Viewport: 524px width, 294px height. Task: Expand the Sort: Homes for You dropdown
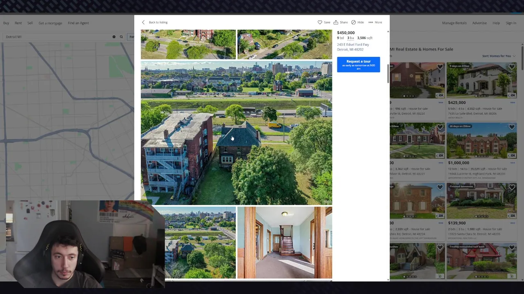pos(499,56)
